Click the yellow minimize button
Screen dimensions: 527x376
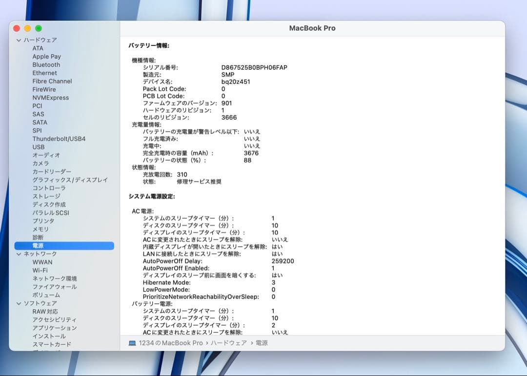click(27, 28)
